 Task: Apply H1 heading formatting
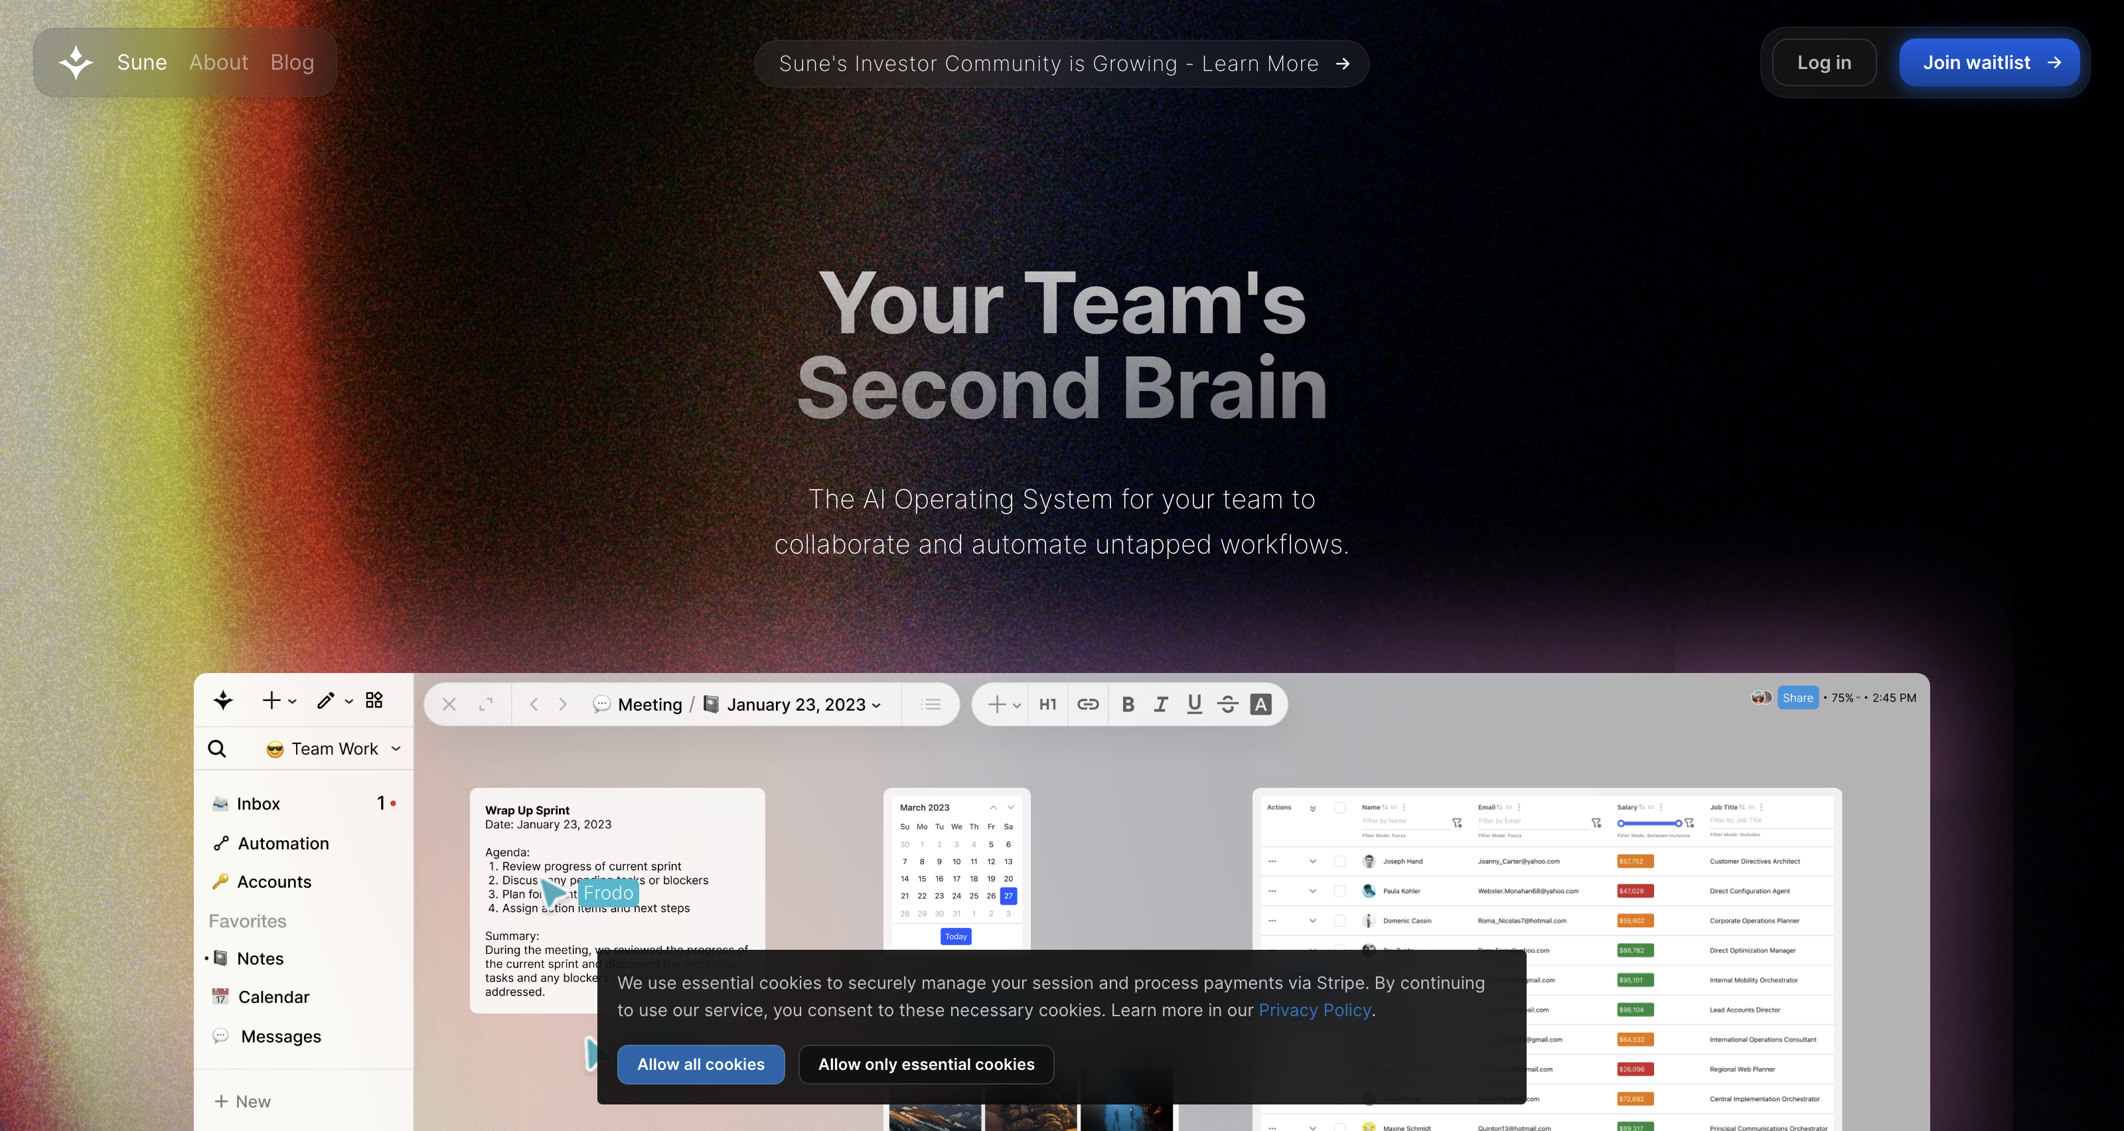point(1048,705)
